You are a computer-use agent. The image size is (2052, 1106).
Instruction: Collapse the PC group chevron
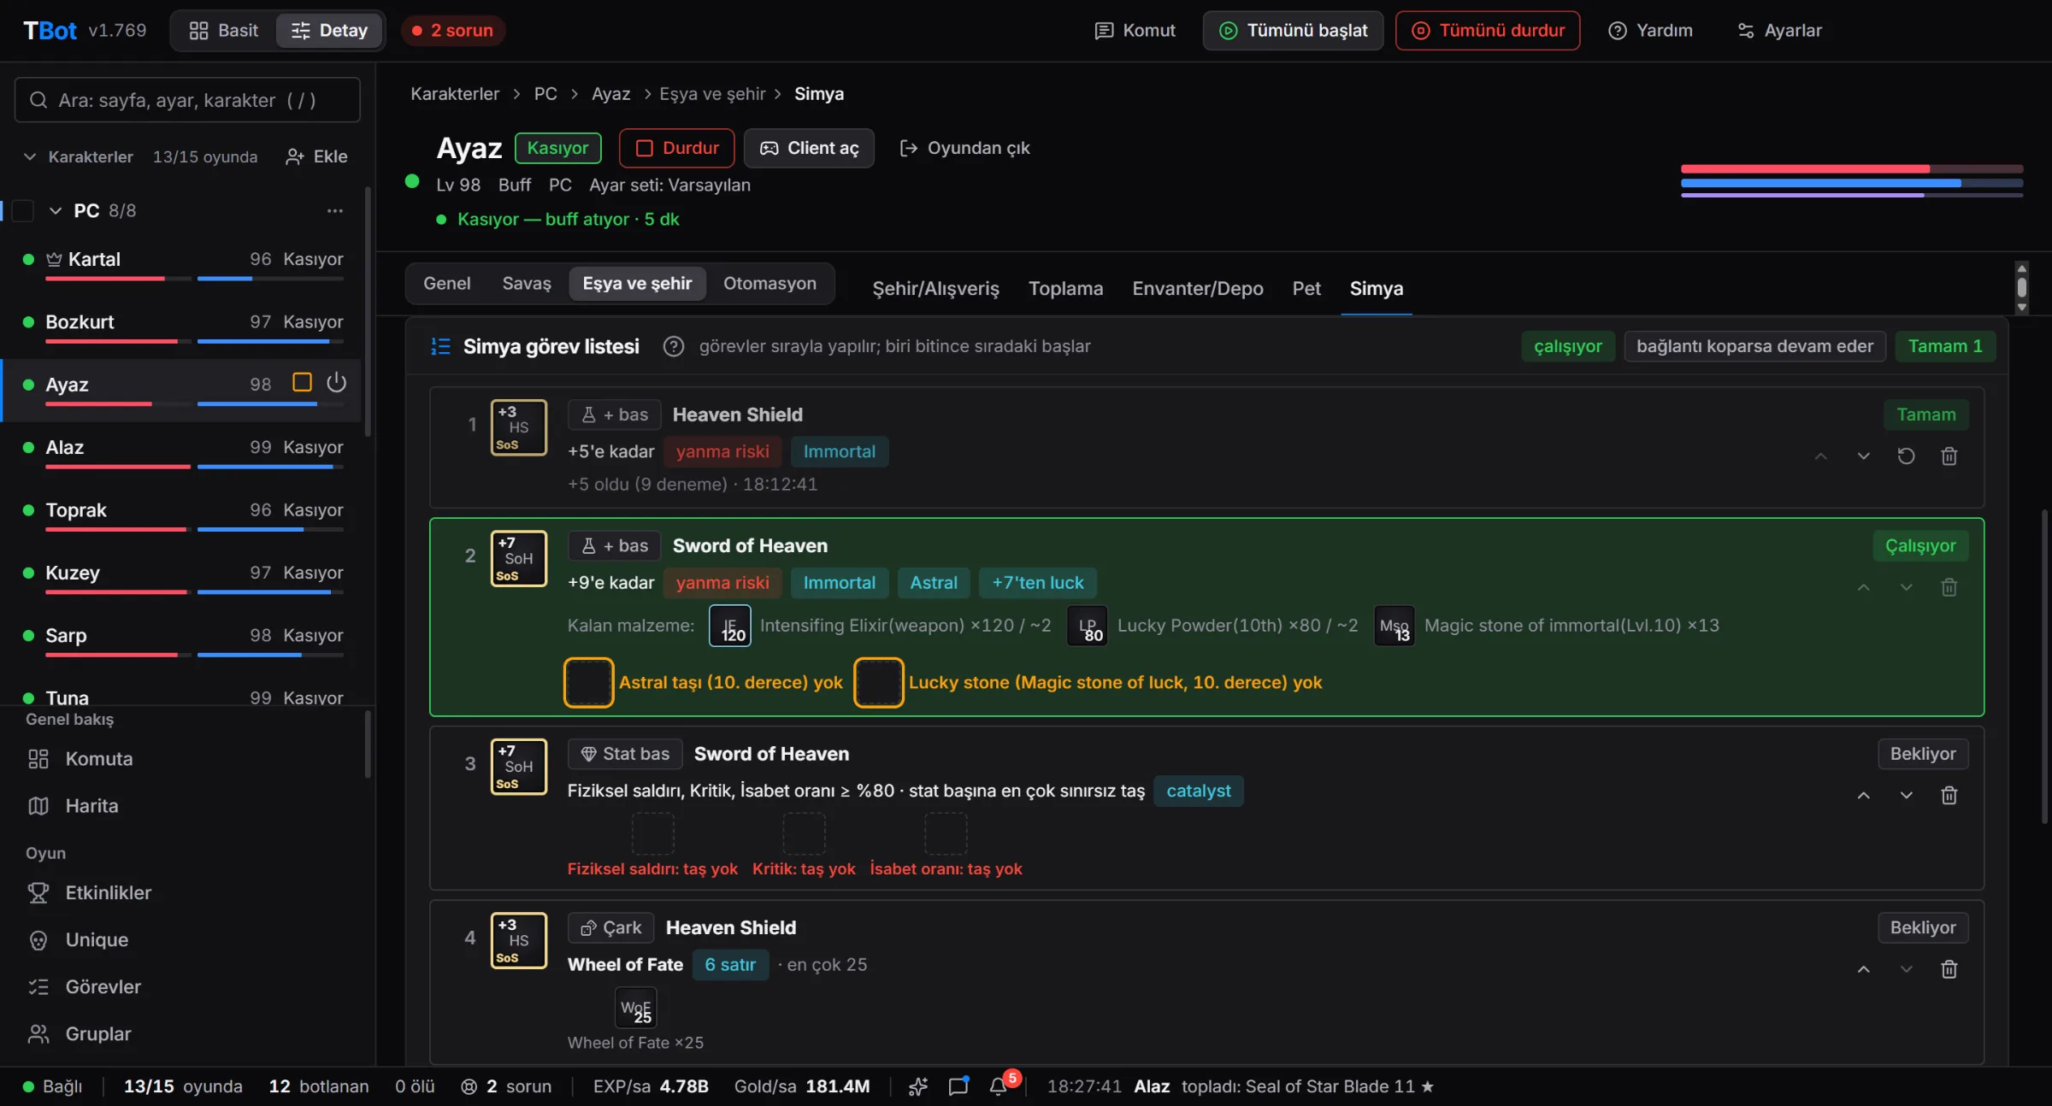(56, 210)
